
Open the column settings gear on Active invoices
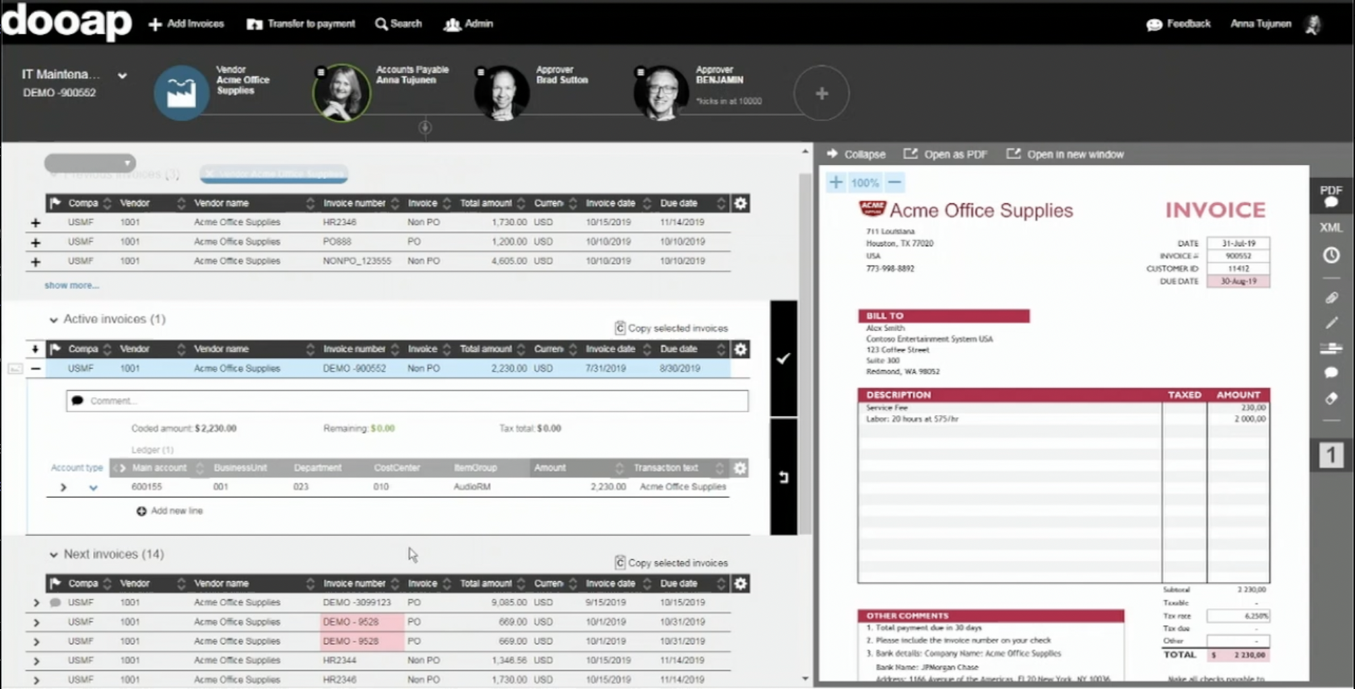point(739,349)
